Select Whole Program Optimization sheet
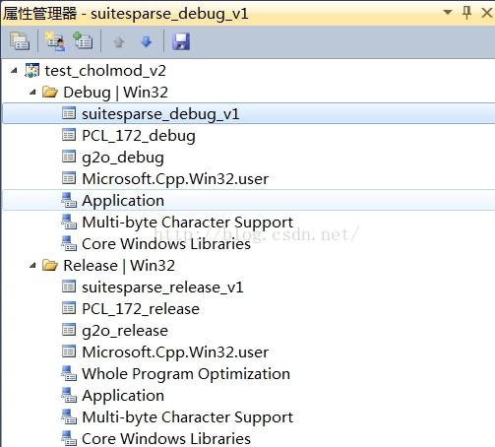495x447 pixels. click(x=186, y=374)
